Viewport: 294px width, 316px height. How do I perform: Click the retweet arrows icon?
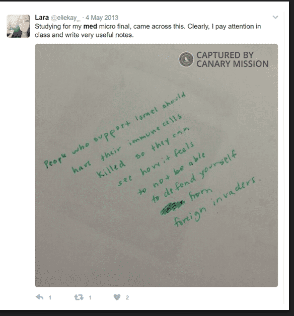click(x=79, y=297)
